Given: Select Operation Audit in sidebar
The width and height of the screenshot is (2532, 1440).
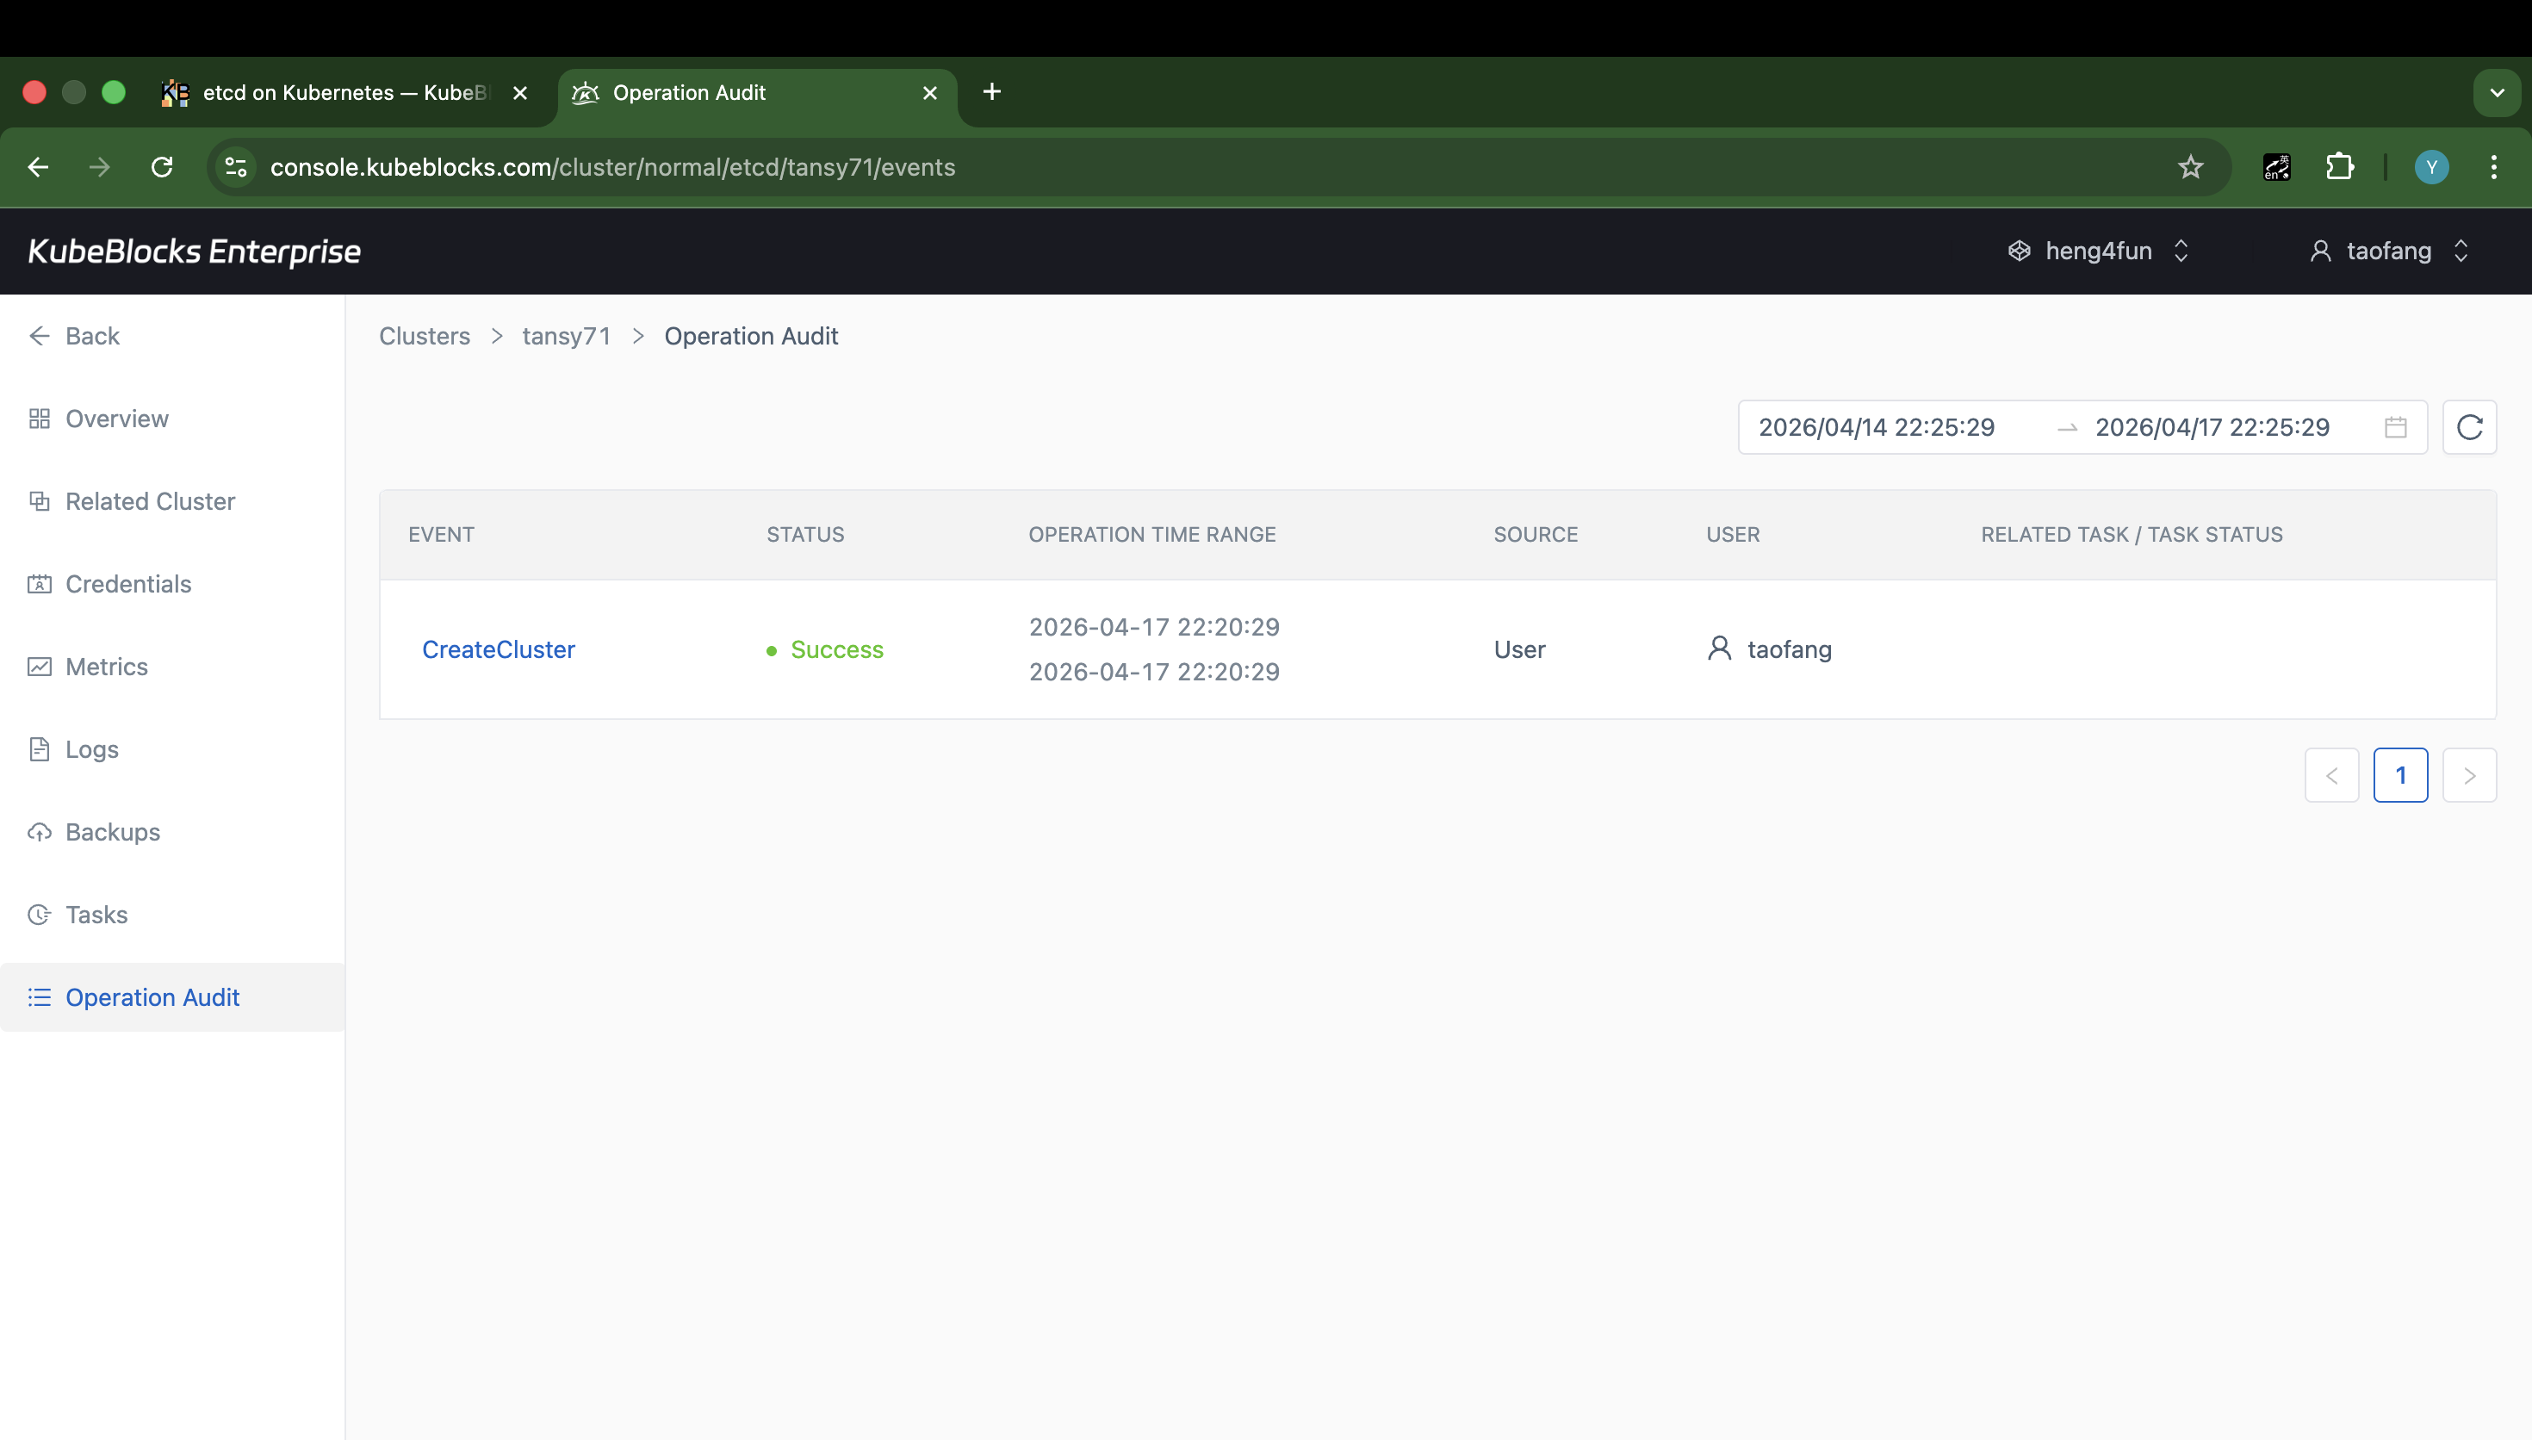Looking at the screenshot, I should point(172,997).
